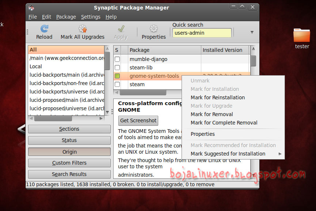Viewport: 316px width, 211px height.
Task: Select the mumble-django package row
Action: [x=182, y=59]
